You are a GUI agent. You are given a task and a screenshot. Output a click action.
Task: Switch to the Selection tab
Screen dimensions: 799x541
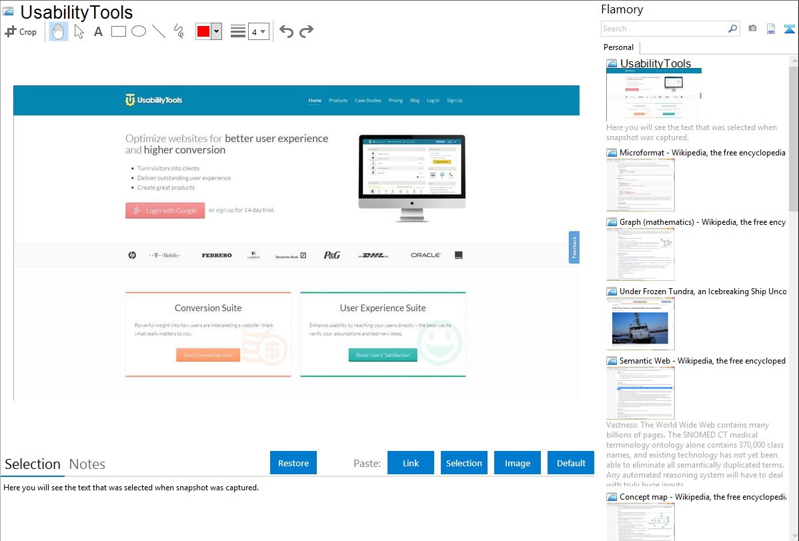(33, 464)
